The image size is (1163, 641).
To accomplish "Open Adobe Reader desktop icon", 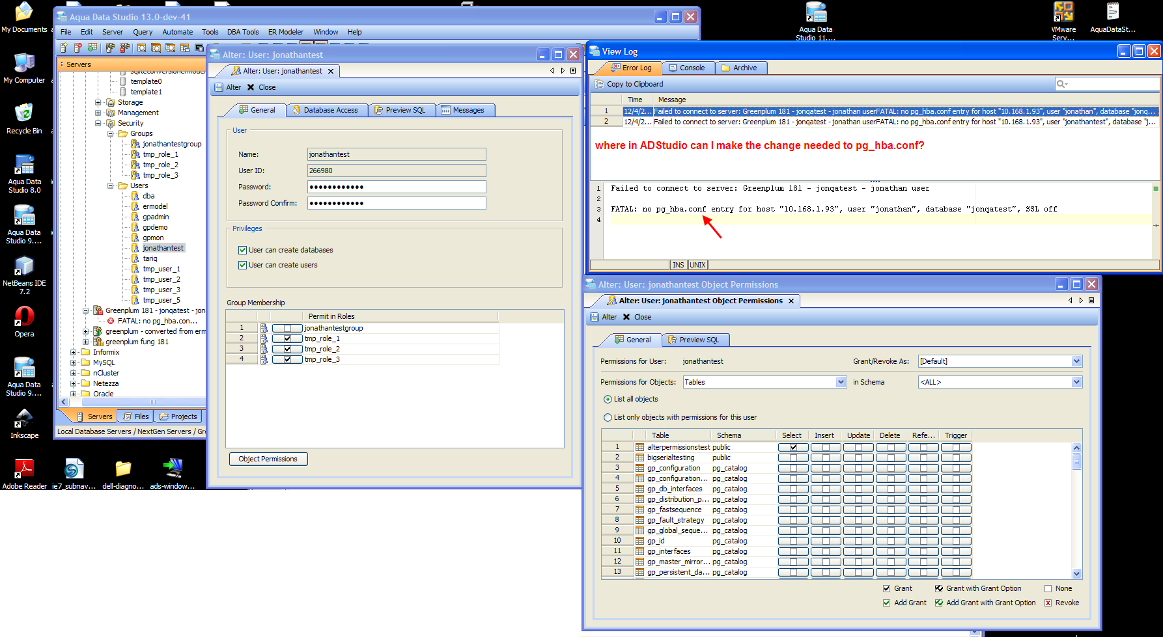I will [25, 474].
